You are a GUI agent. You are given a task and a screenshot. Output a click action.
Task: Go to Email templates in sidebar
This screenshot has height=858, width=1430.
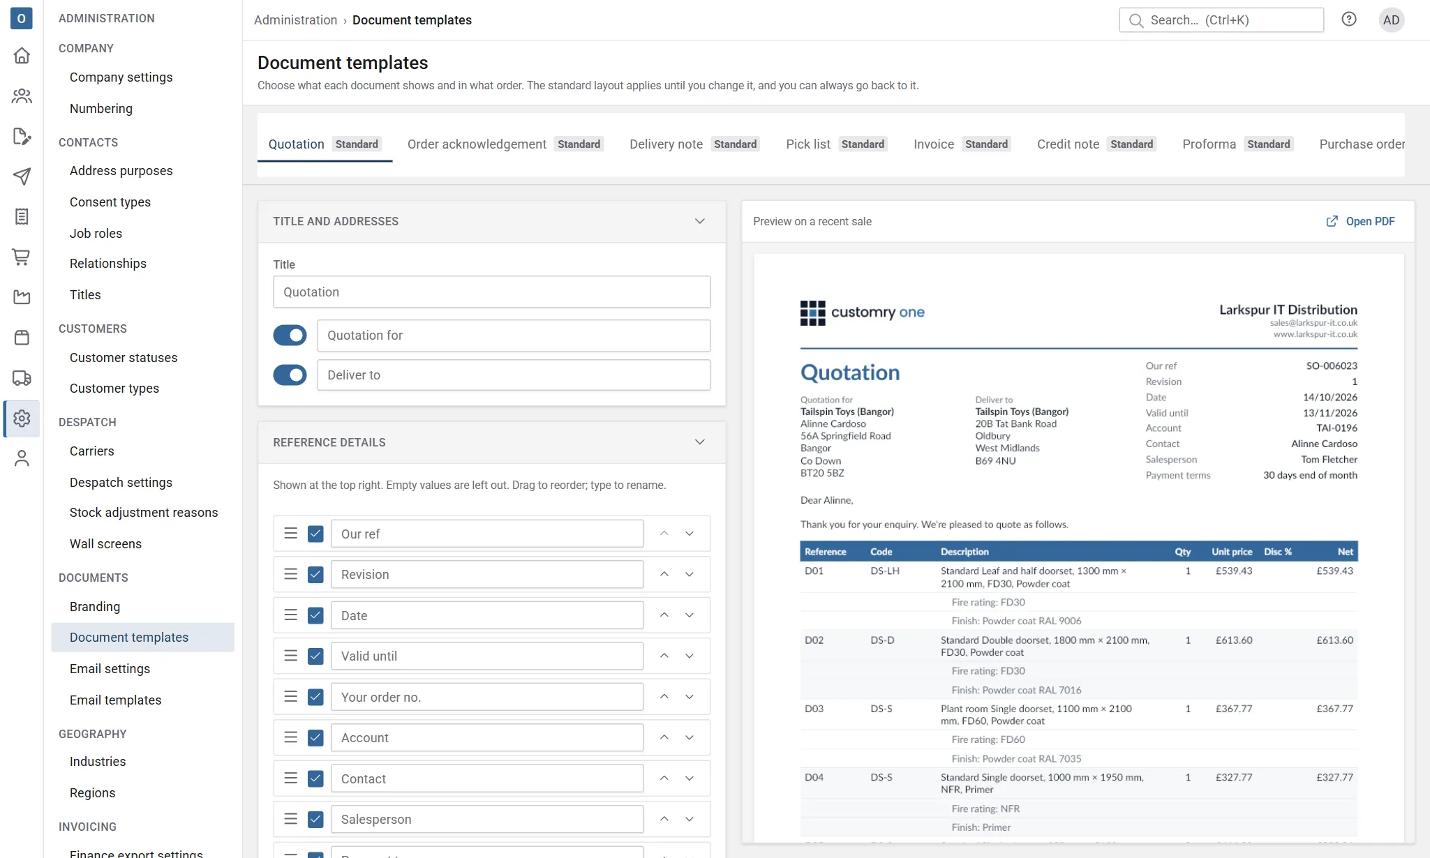(115, 700)
